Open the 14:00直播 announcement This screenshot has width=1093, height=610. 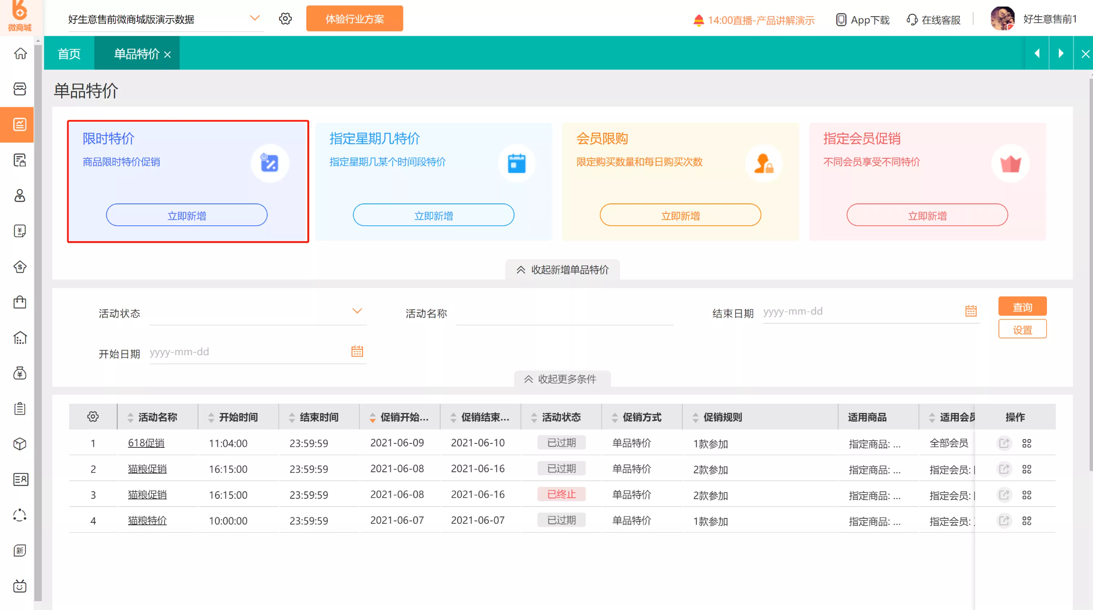pyautogui.click(x=754, y=20)
